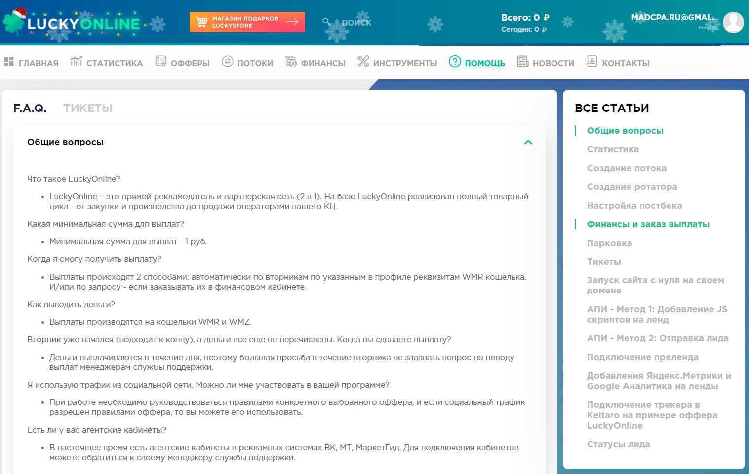
Task: Click the Контакты address book icon
Action: pos(591,61)
